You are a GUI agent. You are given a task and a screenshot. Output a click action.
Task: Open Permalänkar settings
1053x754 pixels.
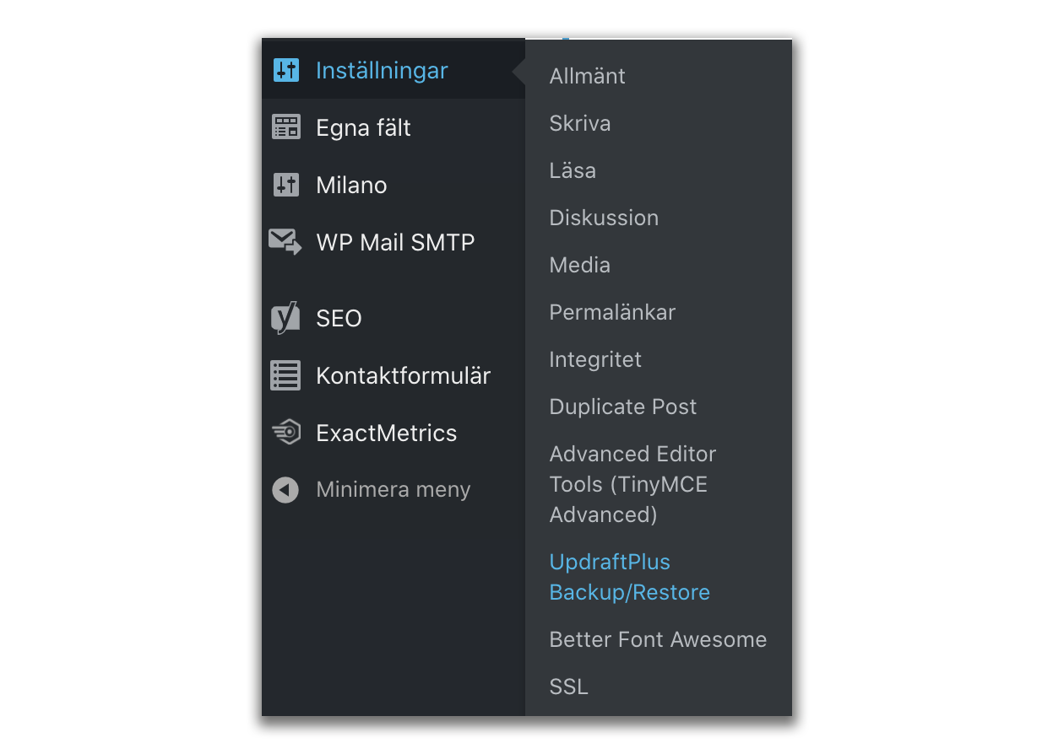(x=612, y=312)
